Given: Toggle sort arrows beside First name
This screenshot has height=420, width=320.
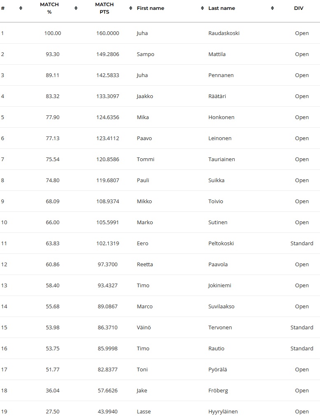Looking at the screenshot, I should click(x=202, y=8).
